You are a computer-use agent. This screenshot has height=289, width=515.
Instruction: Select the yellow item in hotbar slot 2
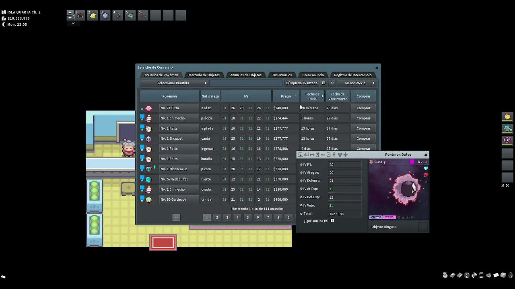(93, 15)
